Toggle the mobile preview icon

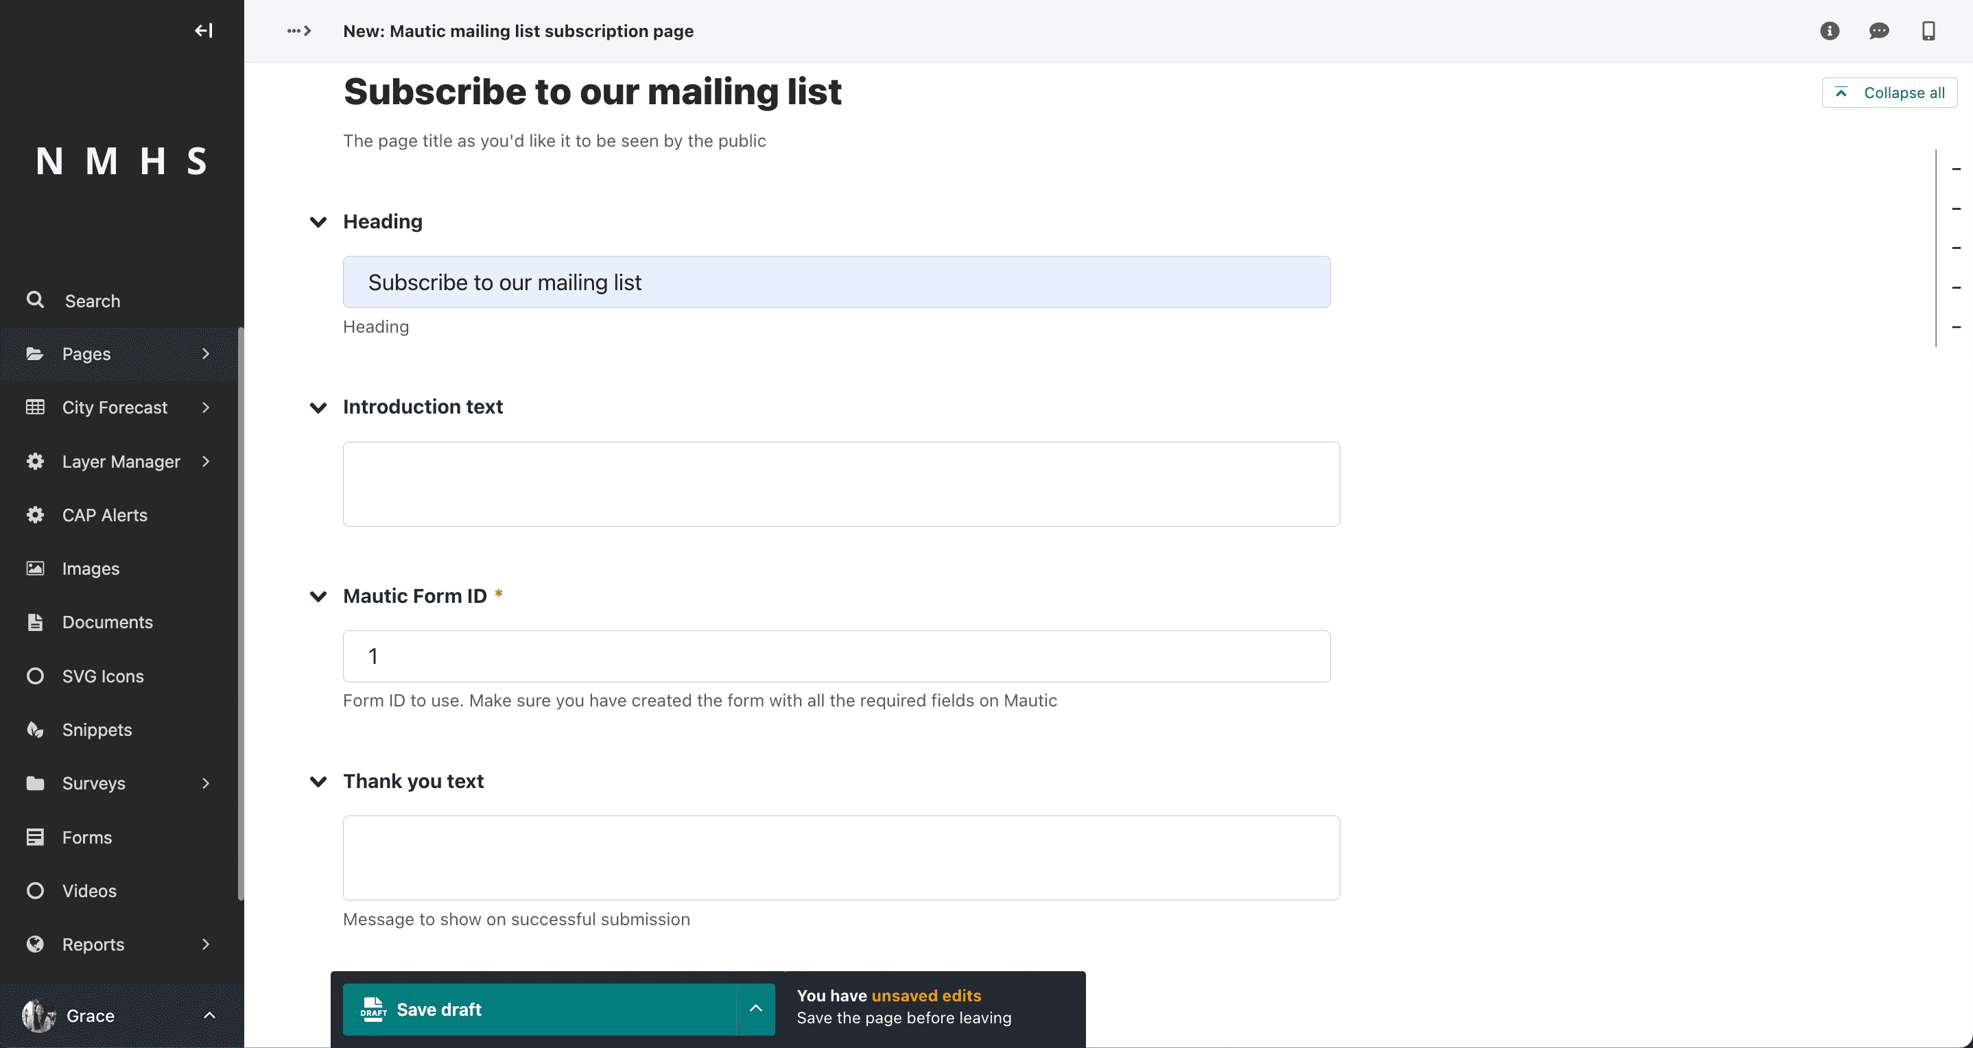1928,31
